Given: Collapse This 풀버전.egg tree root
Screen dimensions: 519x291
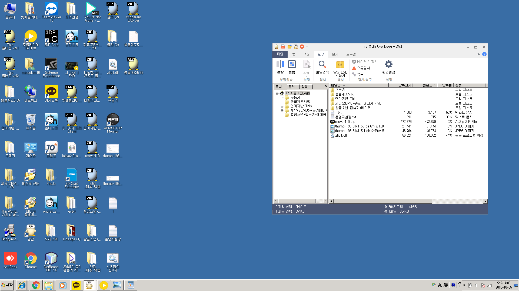Looking at the screenshot, I should [277, 93].
